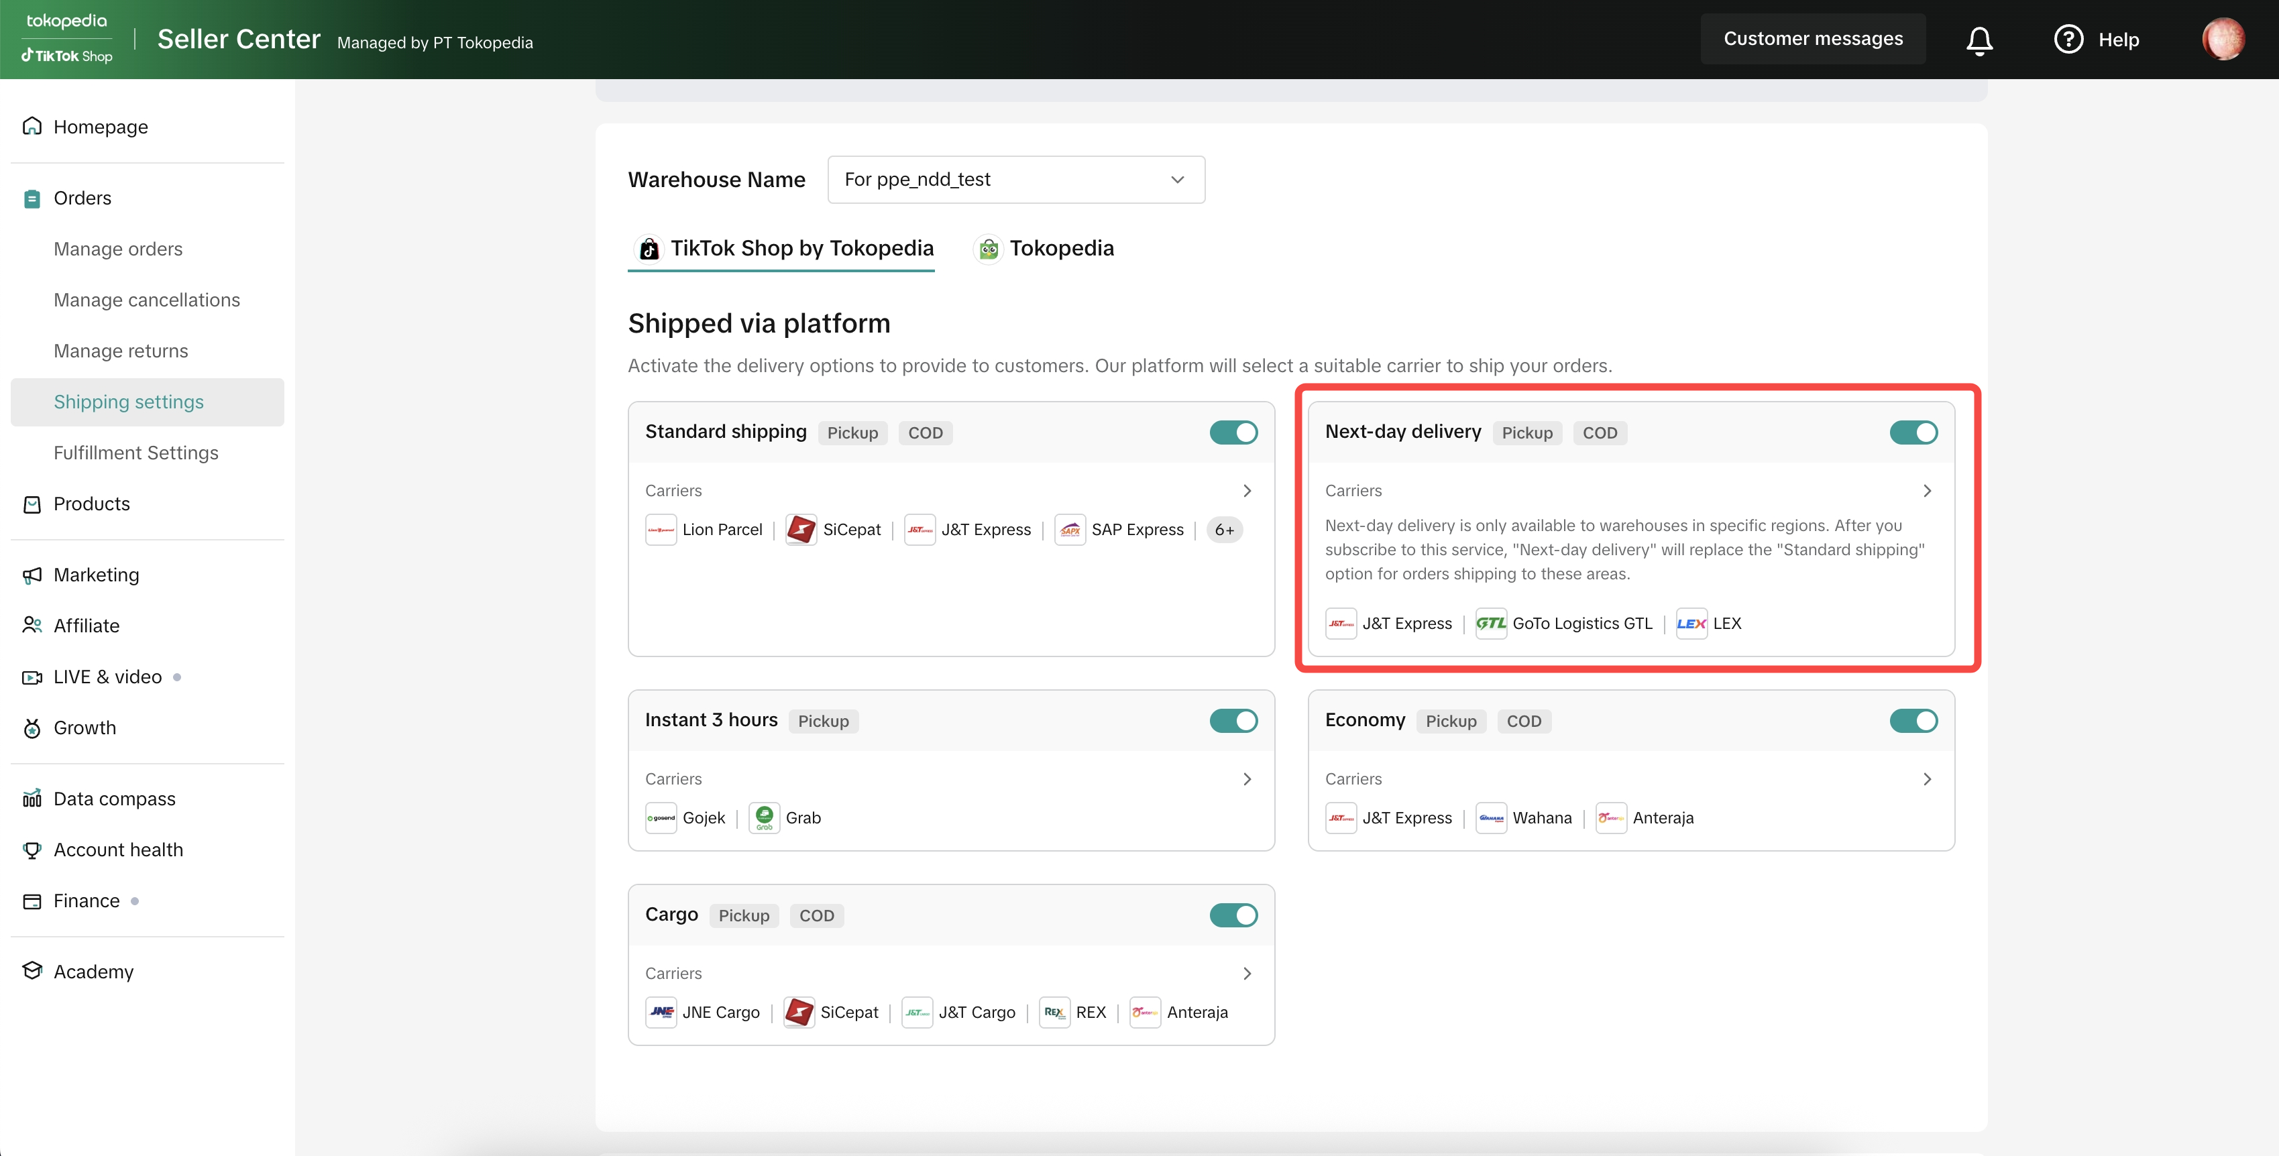Screen dimensions: 2279x1156
Task: Open Manage returns in sidebar
Action: coord(121,351)
